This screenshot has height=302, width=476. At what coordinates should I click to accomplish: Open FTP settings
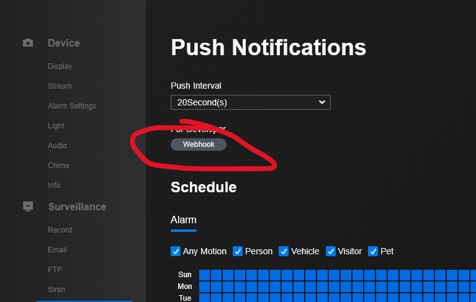pos(55,270)
